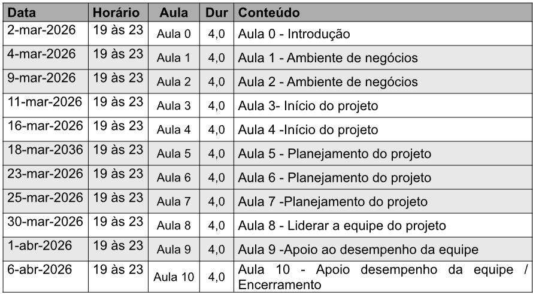533x294 pixels.
Task: Click the 4,0 duration cell for Aula 7
Action: coord(216,202)
